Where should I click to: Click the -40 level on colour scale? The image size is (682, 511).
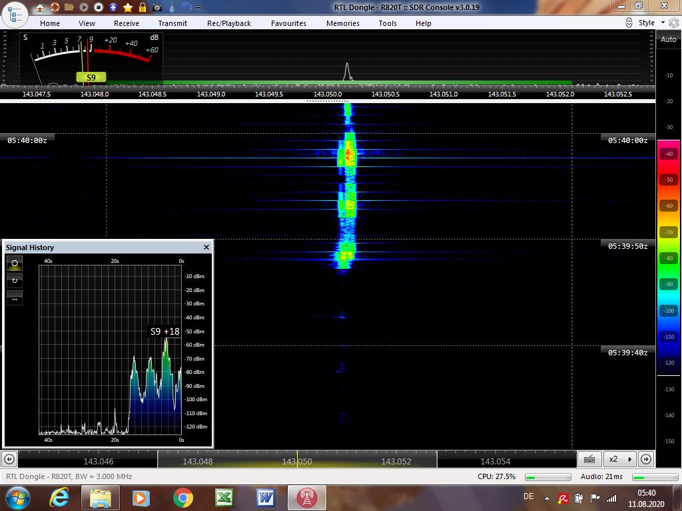[669, 154]
